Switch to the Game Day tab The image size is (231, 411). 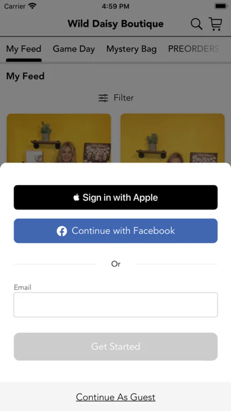coord(74,49)
